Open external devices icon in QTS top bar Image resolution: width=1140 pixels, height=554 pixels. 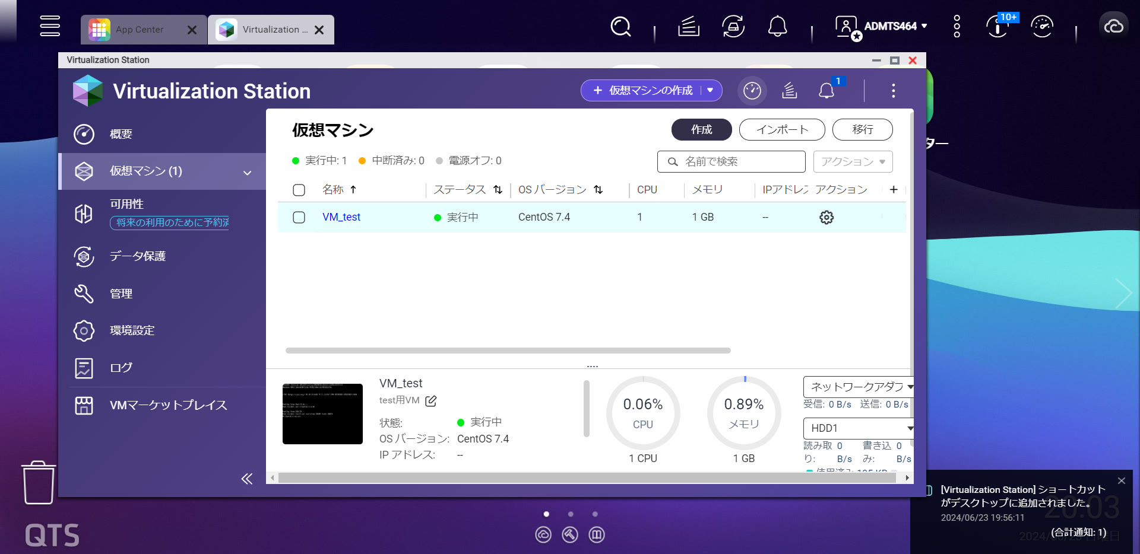click(x=733, y=26)
